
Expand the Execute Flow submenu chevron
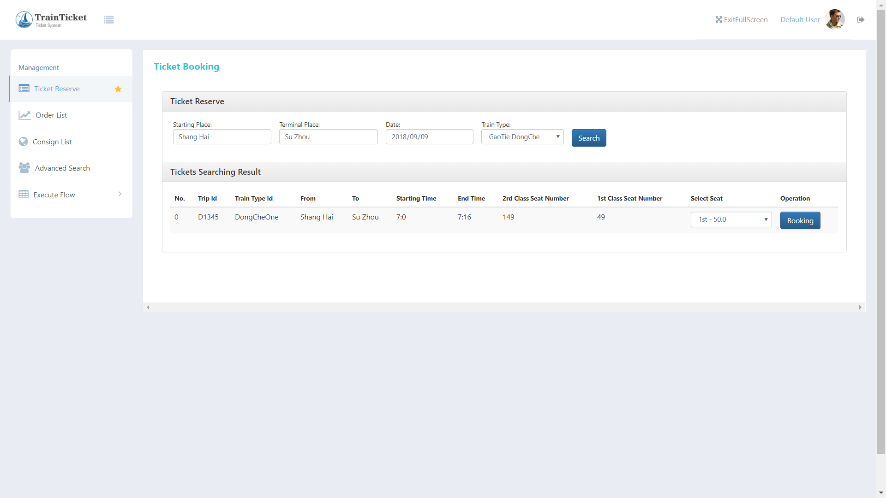120,194
